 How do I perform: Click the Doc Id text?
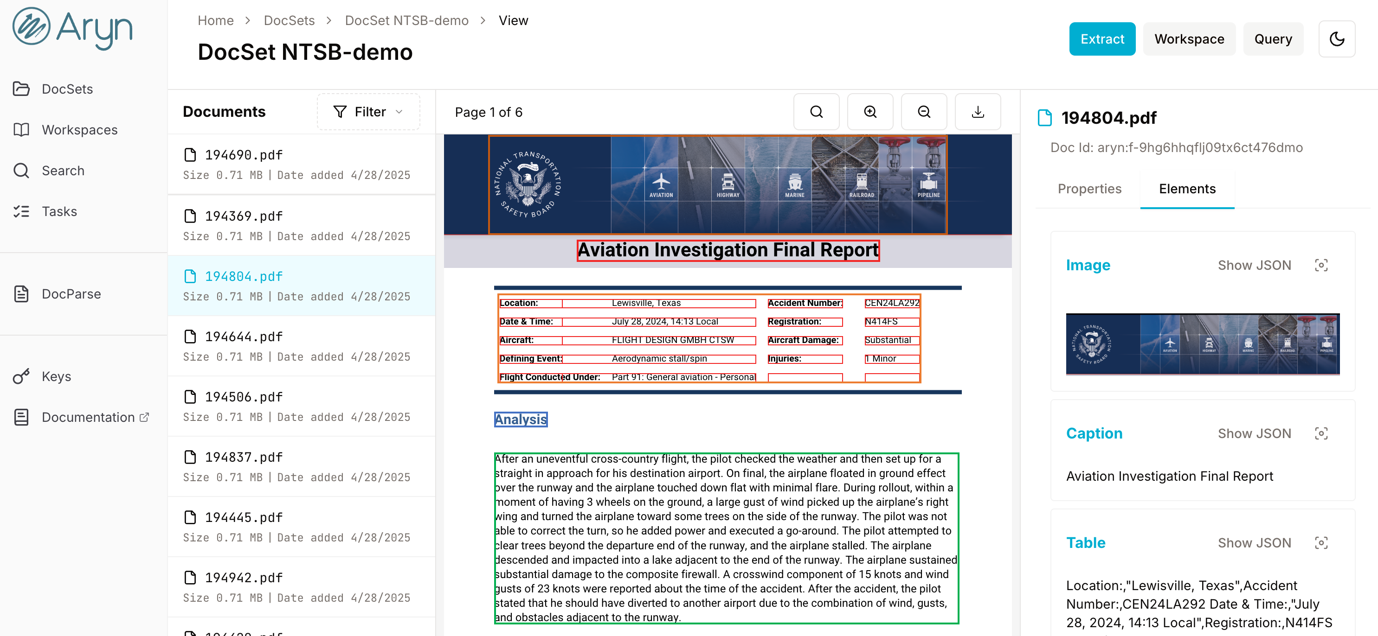click(x=1176, y=147)
